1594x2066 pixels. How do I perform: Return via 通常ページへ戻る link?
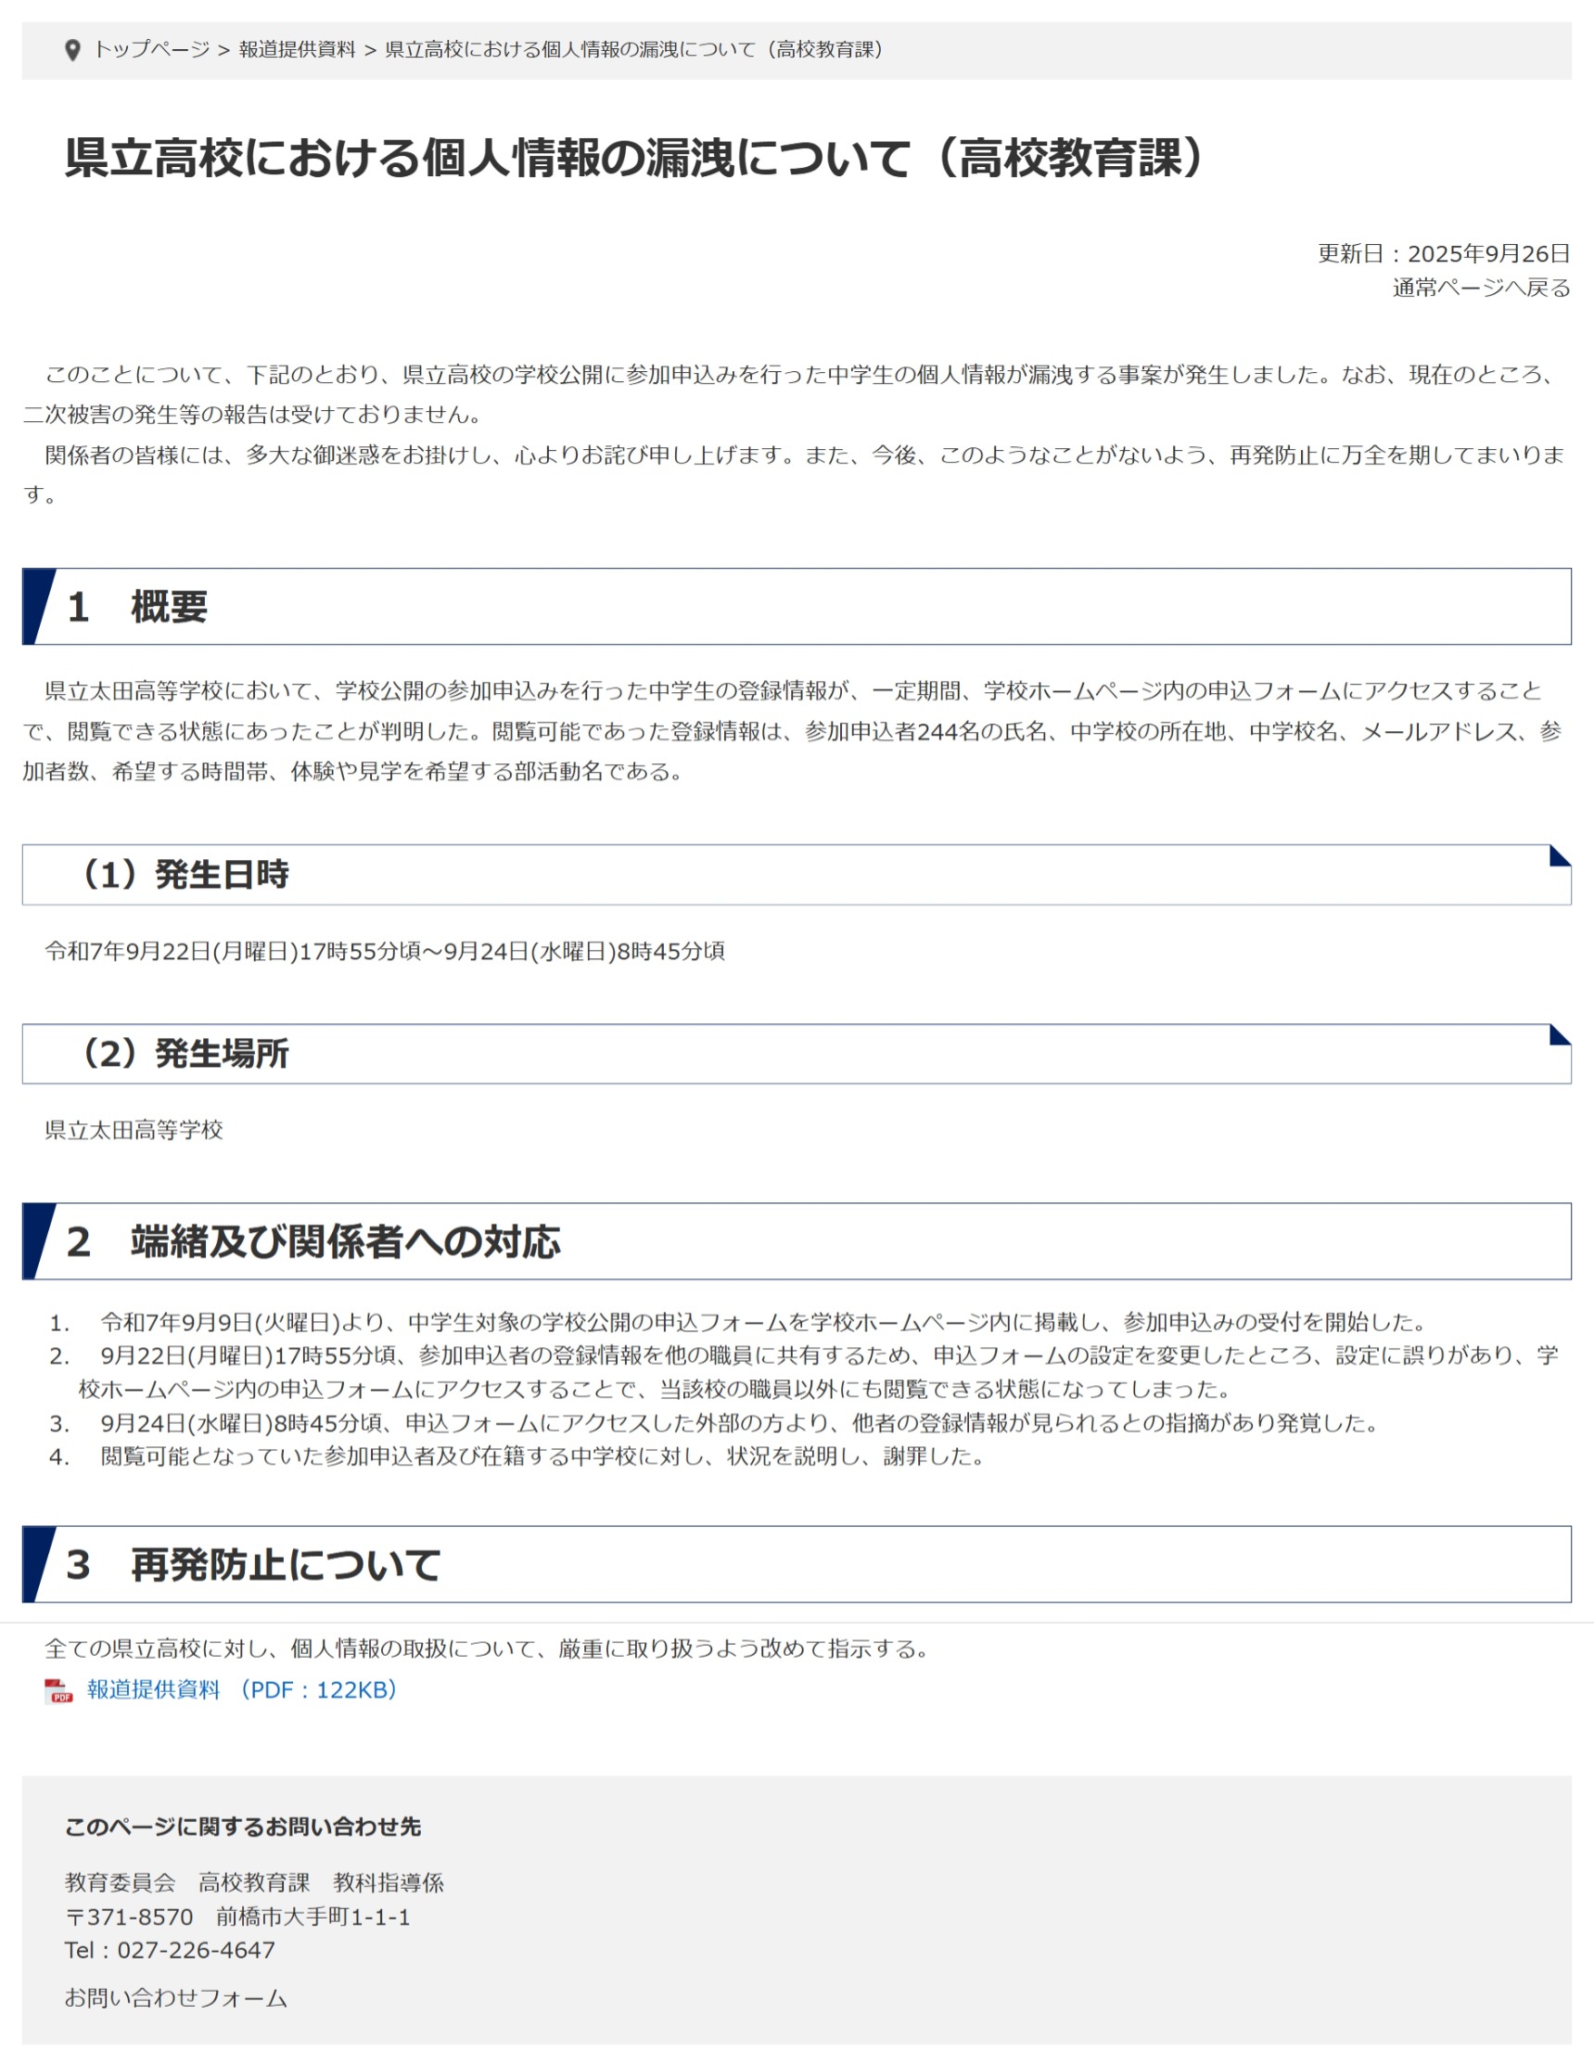coord(1481,288)
